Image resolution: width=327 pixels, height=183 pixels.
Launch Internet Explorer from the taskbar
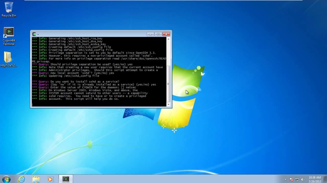click(21, 179)
